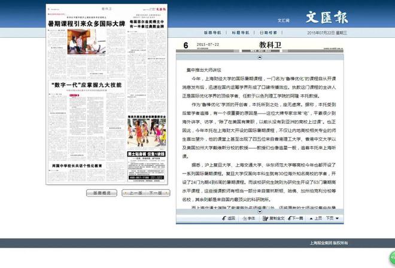Click the 文汇网 link in header
Viewport: 395px width, 268px height.
[284, 20]
